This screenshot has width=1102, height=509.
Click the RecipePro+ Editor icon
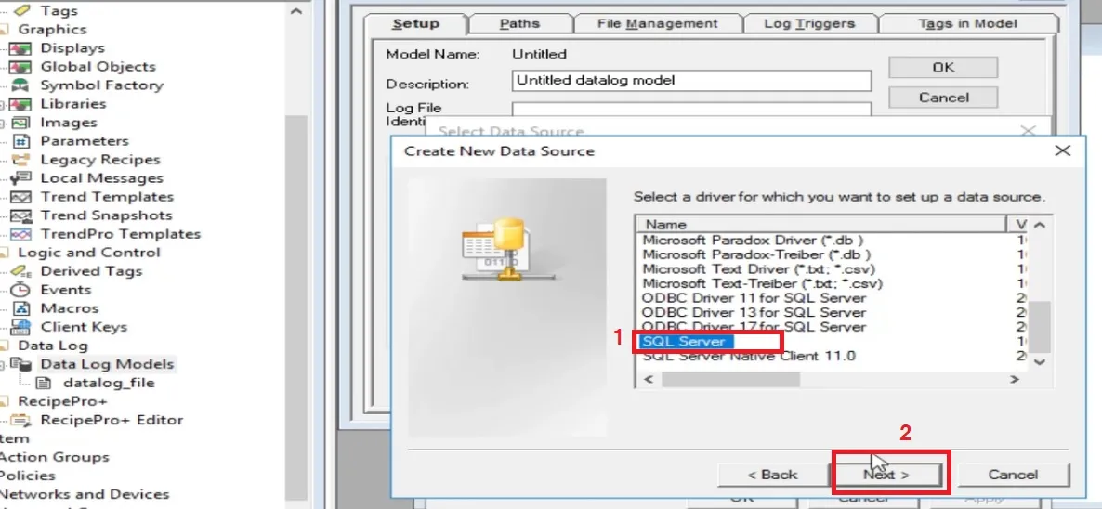click(22, 421)
